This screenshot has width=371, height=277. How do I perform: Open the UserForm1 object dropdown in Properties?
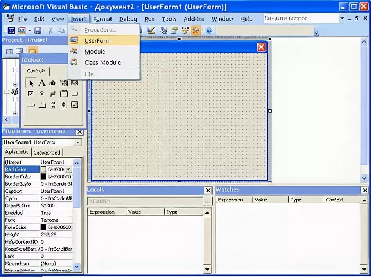tap(77, 142)
